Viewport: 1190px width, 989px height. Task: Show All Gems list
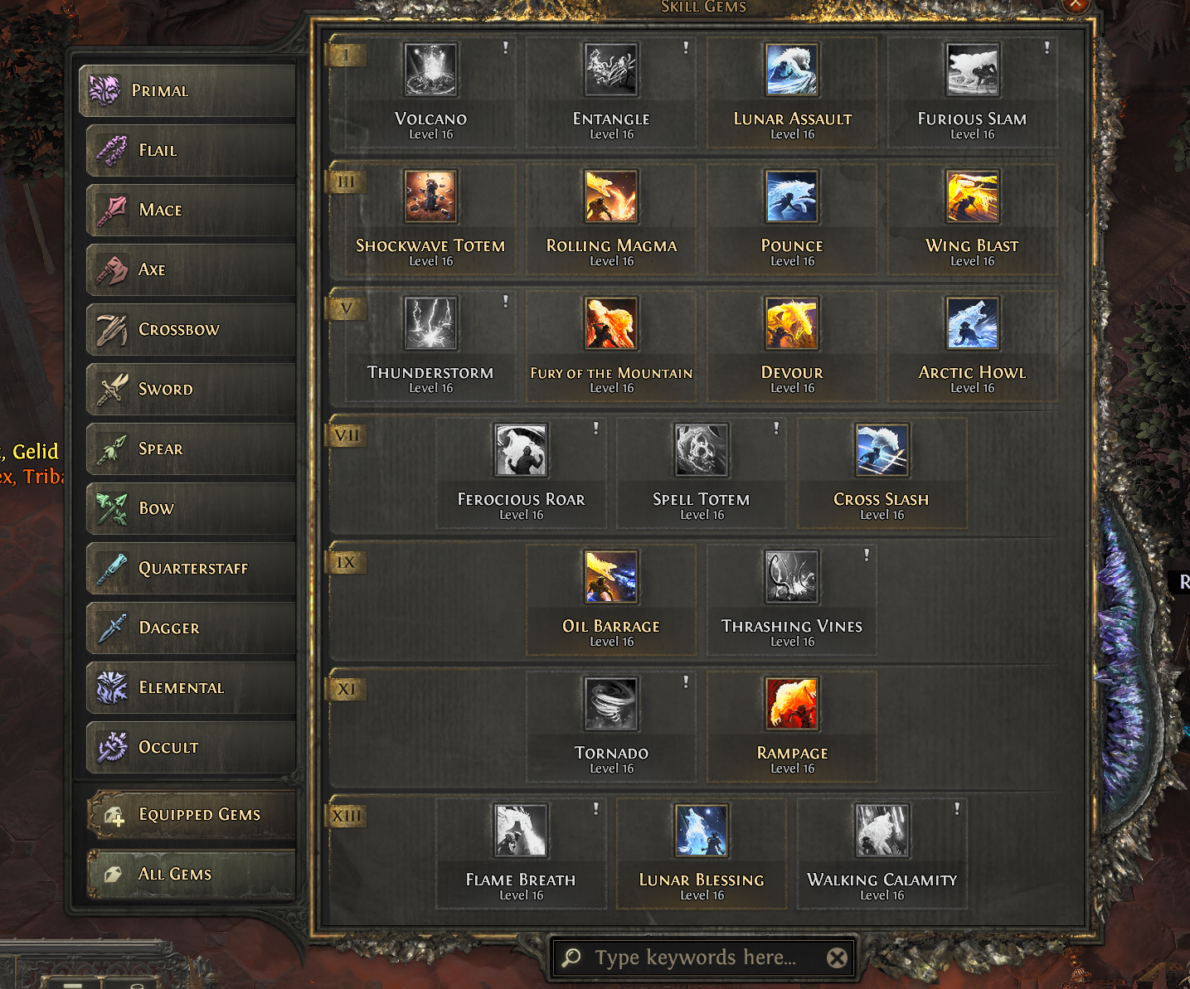coord(192,875)
